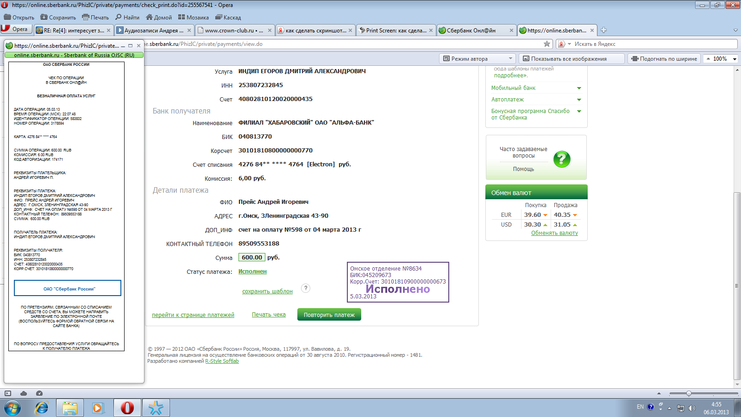This screenshot has height=417, width=741.
Task: Click the bookmark star in address bar
Action: pyautogui.click(x=547, y=44)
